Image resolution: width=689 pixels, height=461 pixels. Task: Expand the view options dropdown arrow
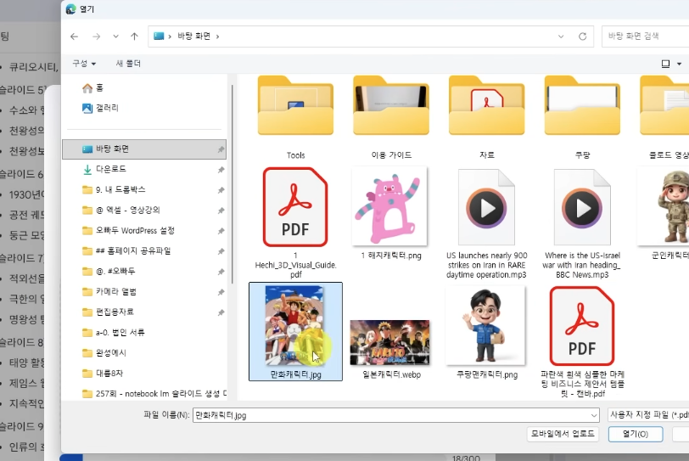680,65
